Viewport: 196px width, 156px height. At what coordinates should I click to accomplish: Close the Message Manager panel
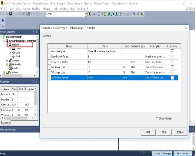point(193,130)
